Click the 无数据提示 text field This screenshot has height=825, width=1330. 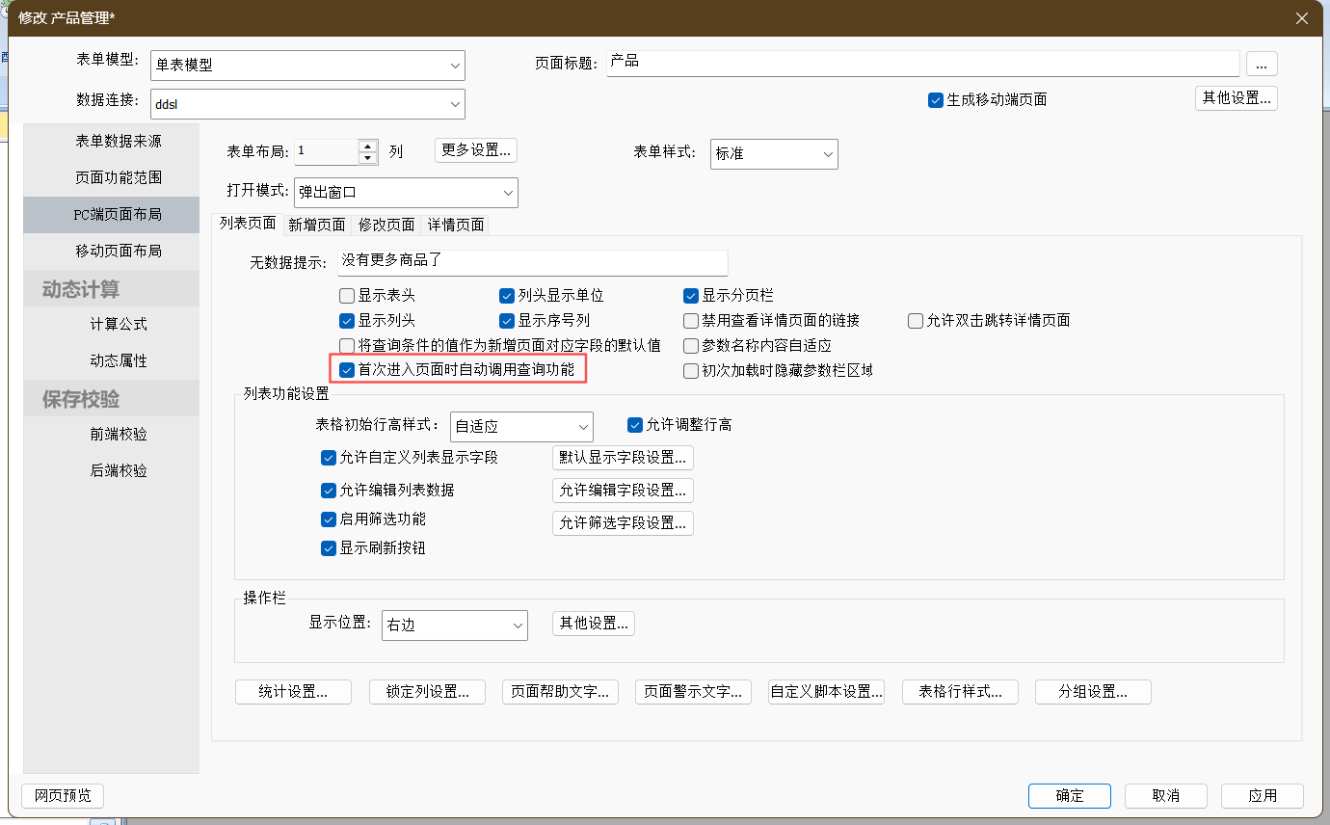[532, 262]
